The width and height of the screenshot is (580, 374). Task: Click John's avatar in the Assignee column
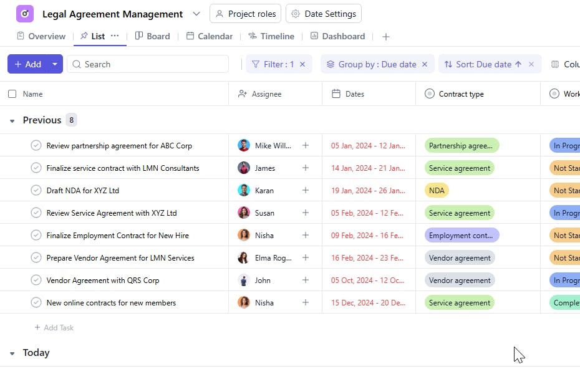pyautogui.click(x=244, y=280)
